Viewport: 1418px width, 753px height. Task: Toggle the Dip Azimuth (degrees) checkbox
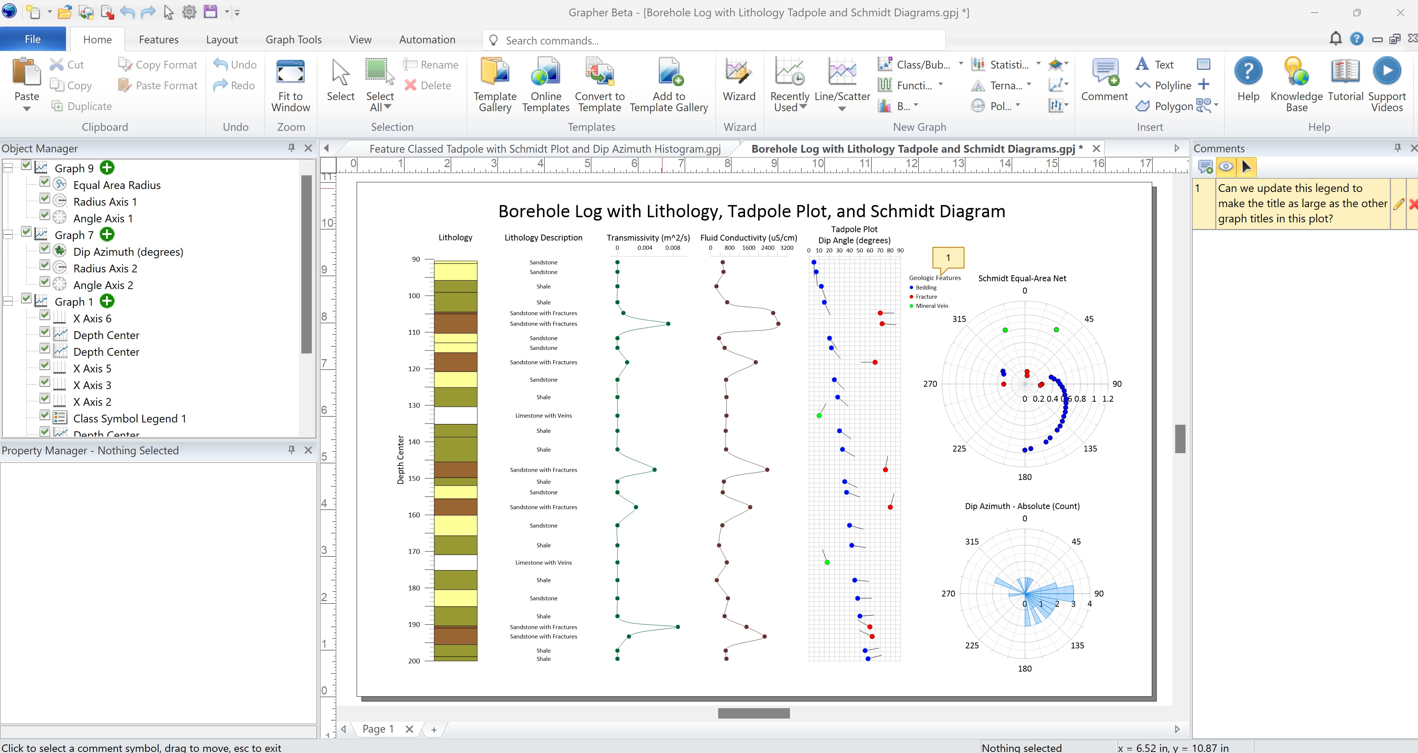tap(45, 249)
